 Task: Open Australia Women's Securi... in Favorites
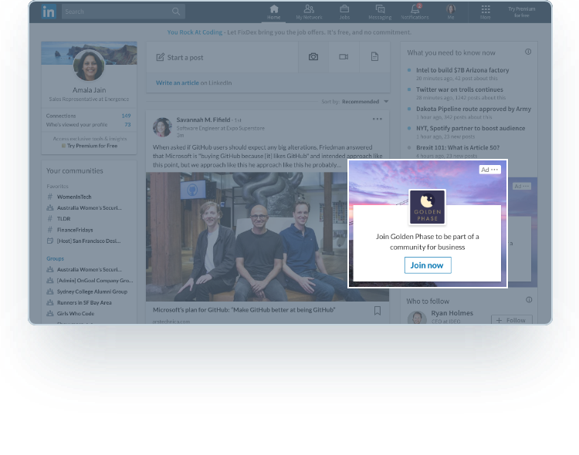pyautogui.click(x=89, y=207)
